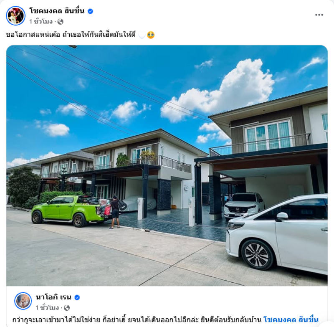Image resolution: width=334 pixels, height=327 pixels.
Task: Open the three-dots post options menu
Action: click(319, 15)
